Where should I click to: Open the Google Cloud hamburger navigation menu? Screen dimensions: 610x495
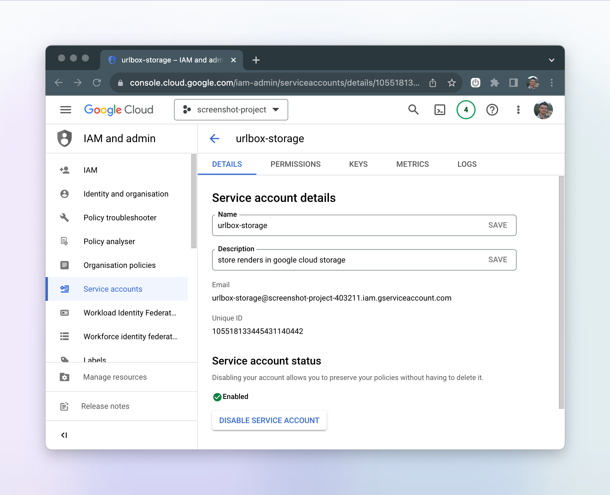pyautogui.click(x=65, y=110)
